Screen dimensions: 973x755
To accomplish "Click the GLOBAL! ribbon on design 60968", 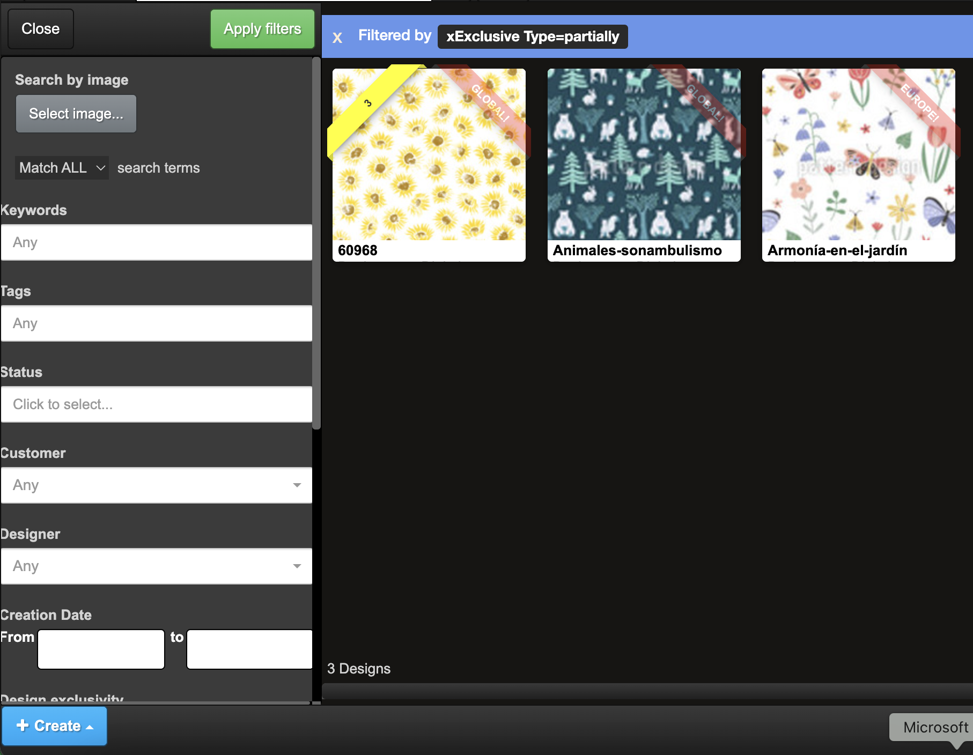I will point(489,103).
